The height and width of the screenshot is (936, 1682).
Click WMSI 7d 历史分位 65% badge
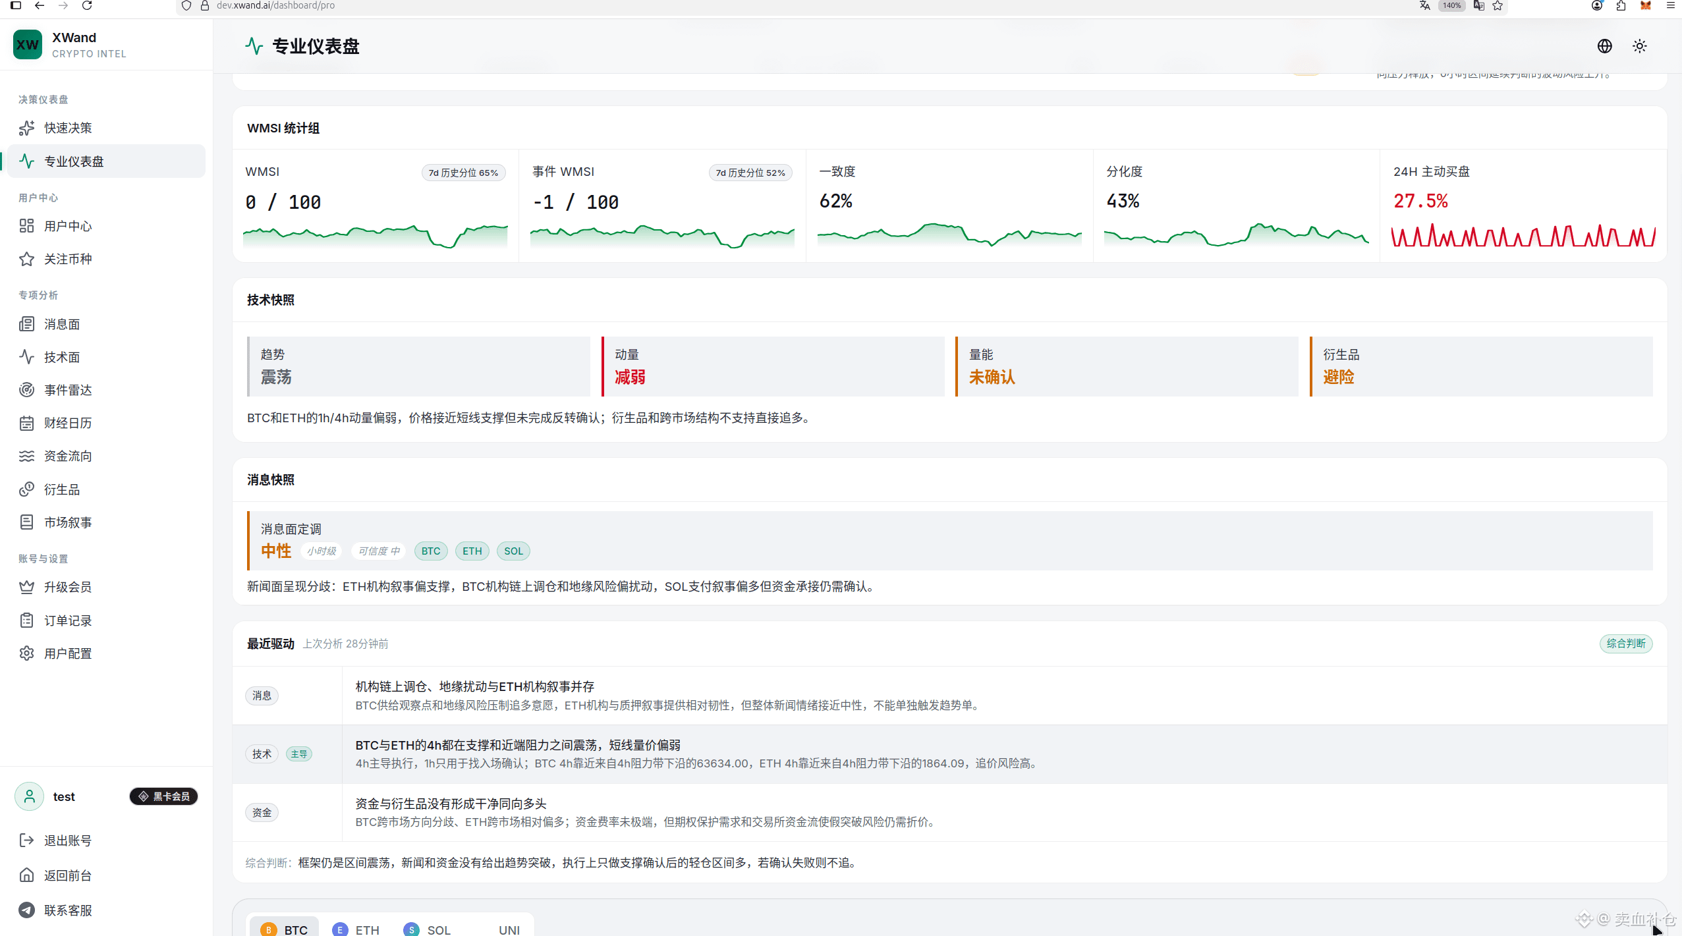coord(463,173)
